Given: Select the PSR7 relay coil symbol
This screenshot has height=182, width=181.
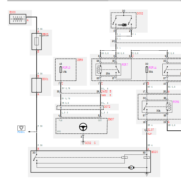Looking at the screenshot, I should [99, 70].
